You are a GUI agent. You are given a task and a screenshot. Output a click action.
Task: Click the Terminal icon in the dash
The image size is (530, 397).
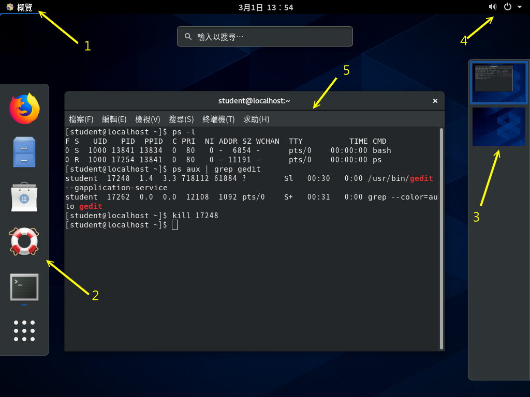click(x=24, y=287)
